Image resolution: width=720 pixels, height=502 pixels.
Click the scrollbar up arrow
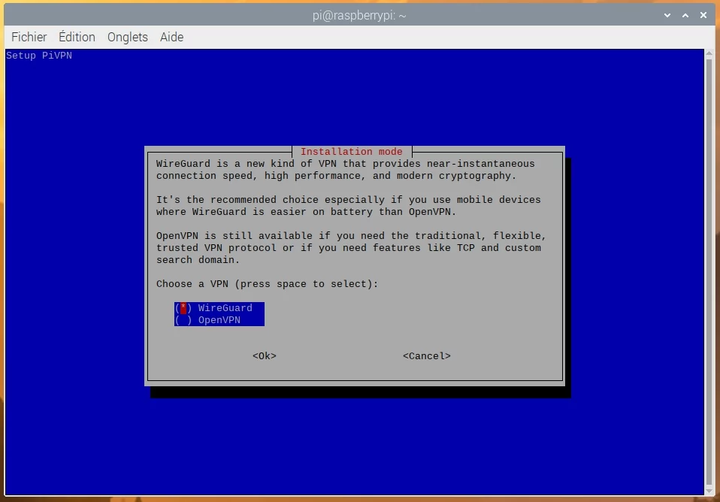[x=709, y=53]
